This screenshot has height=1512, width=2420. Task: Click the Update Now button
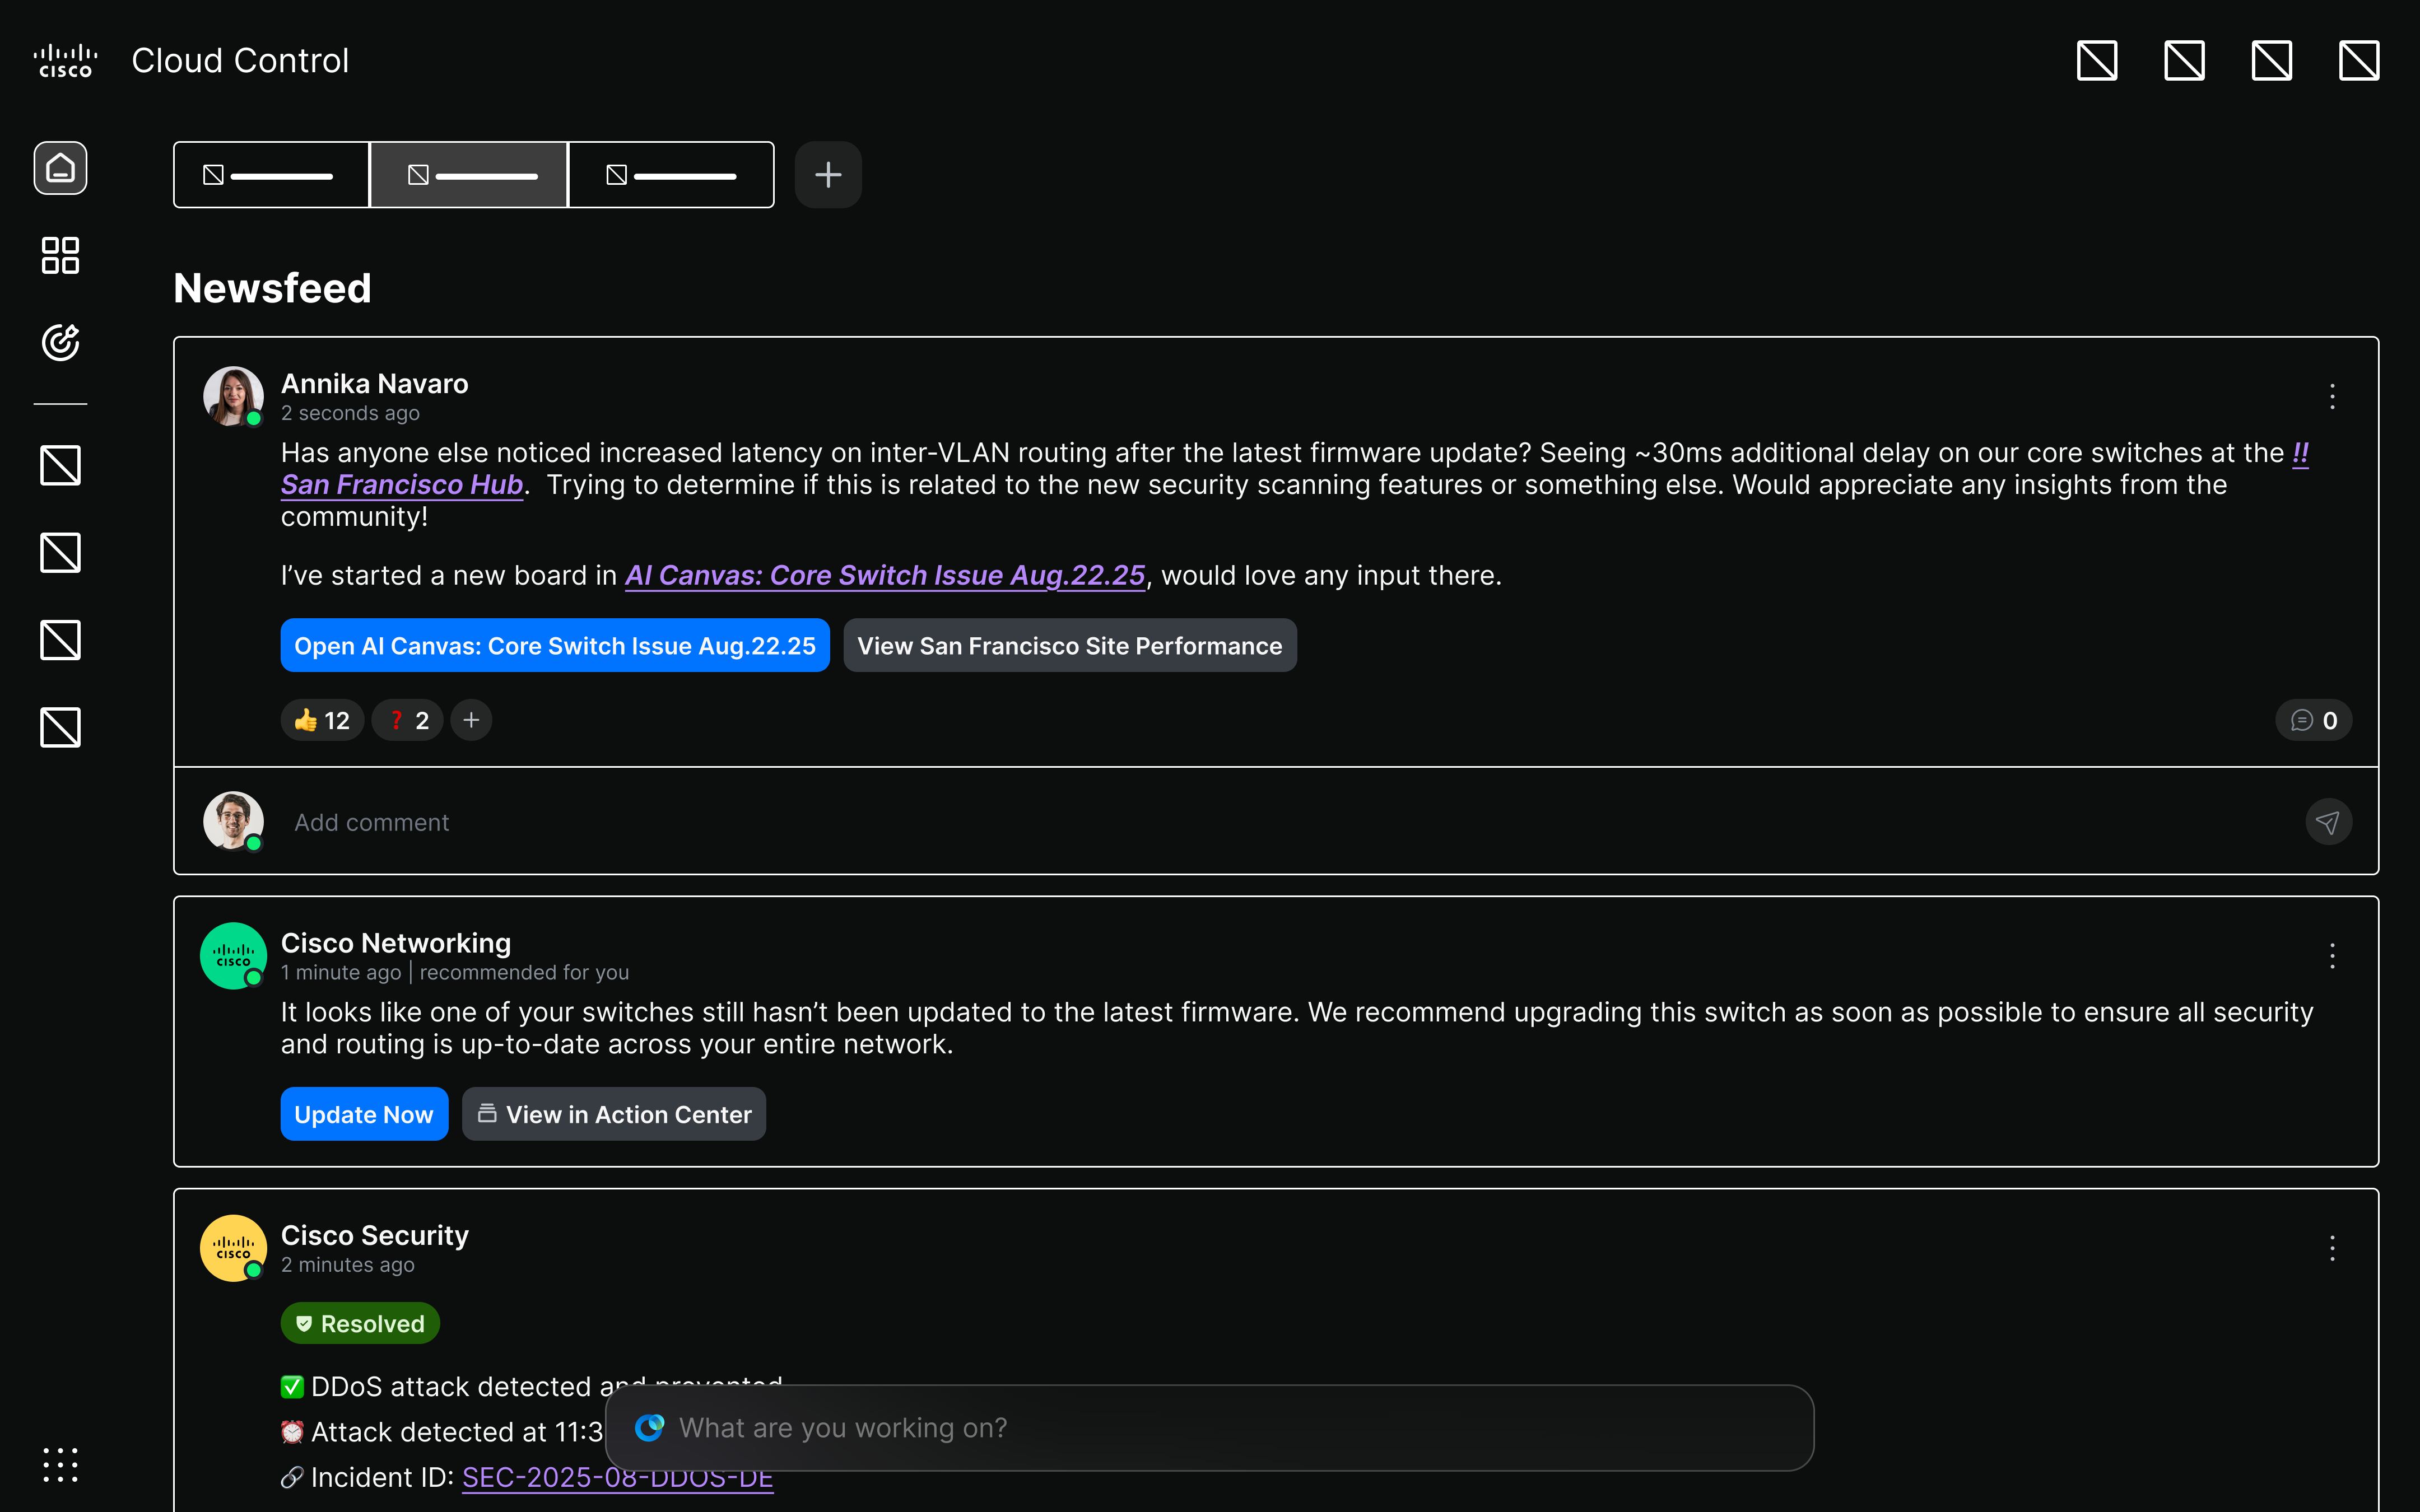364,1114
